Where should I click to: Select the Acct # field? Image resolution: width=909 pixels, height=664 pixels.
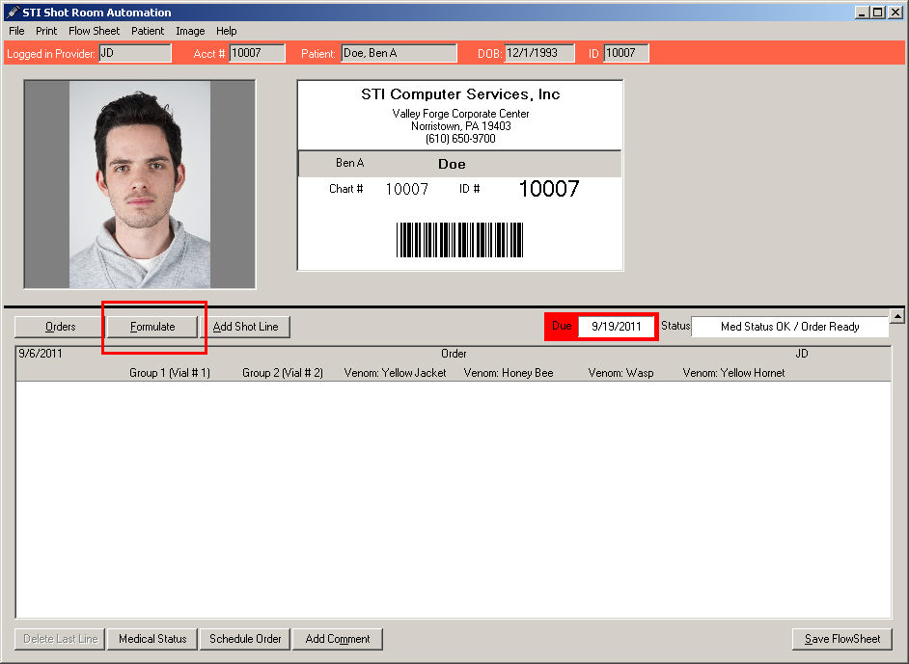pos(258,53)
